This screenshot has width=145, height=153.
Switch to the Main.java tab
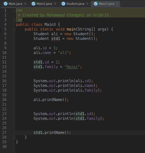tap(15, 4)
